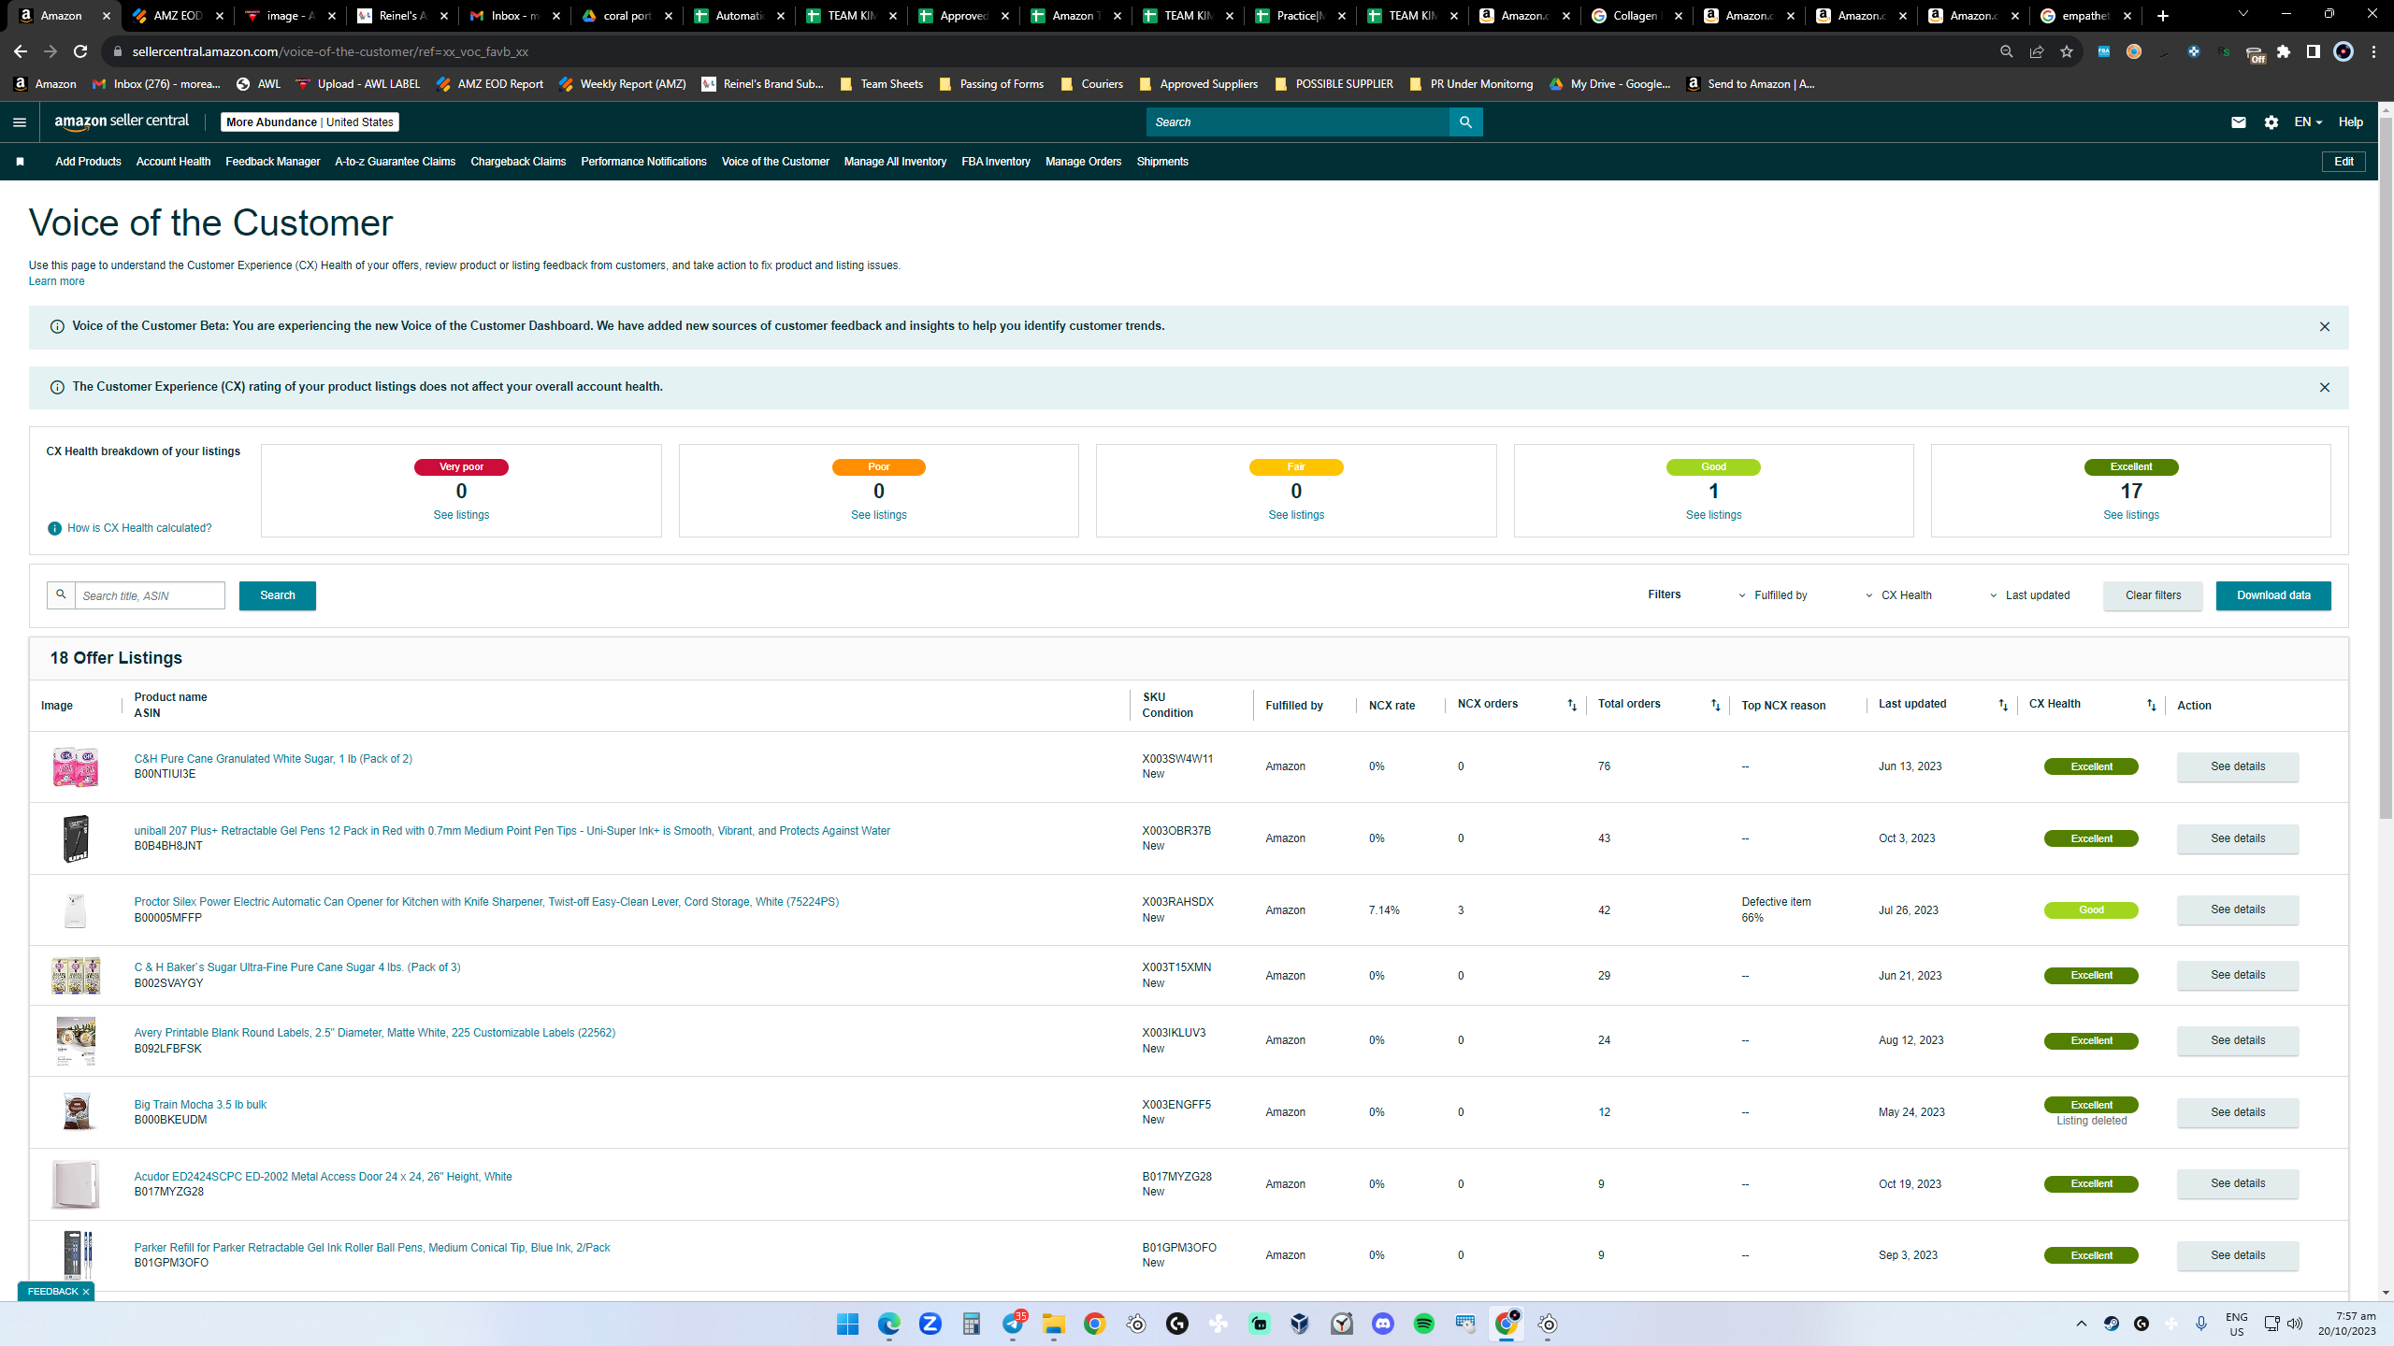Sort by Total orders column arrows
The width and height of the screenshot is (2394, 1346).
(x=1715, y=706)
